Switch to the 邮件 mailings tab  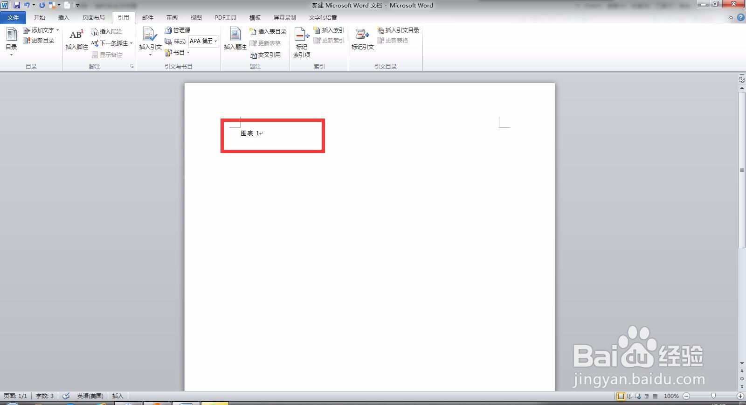148,18
